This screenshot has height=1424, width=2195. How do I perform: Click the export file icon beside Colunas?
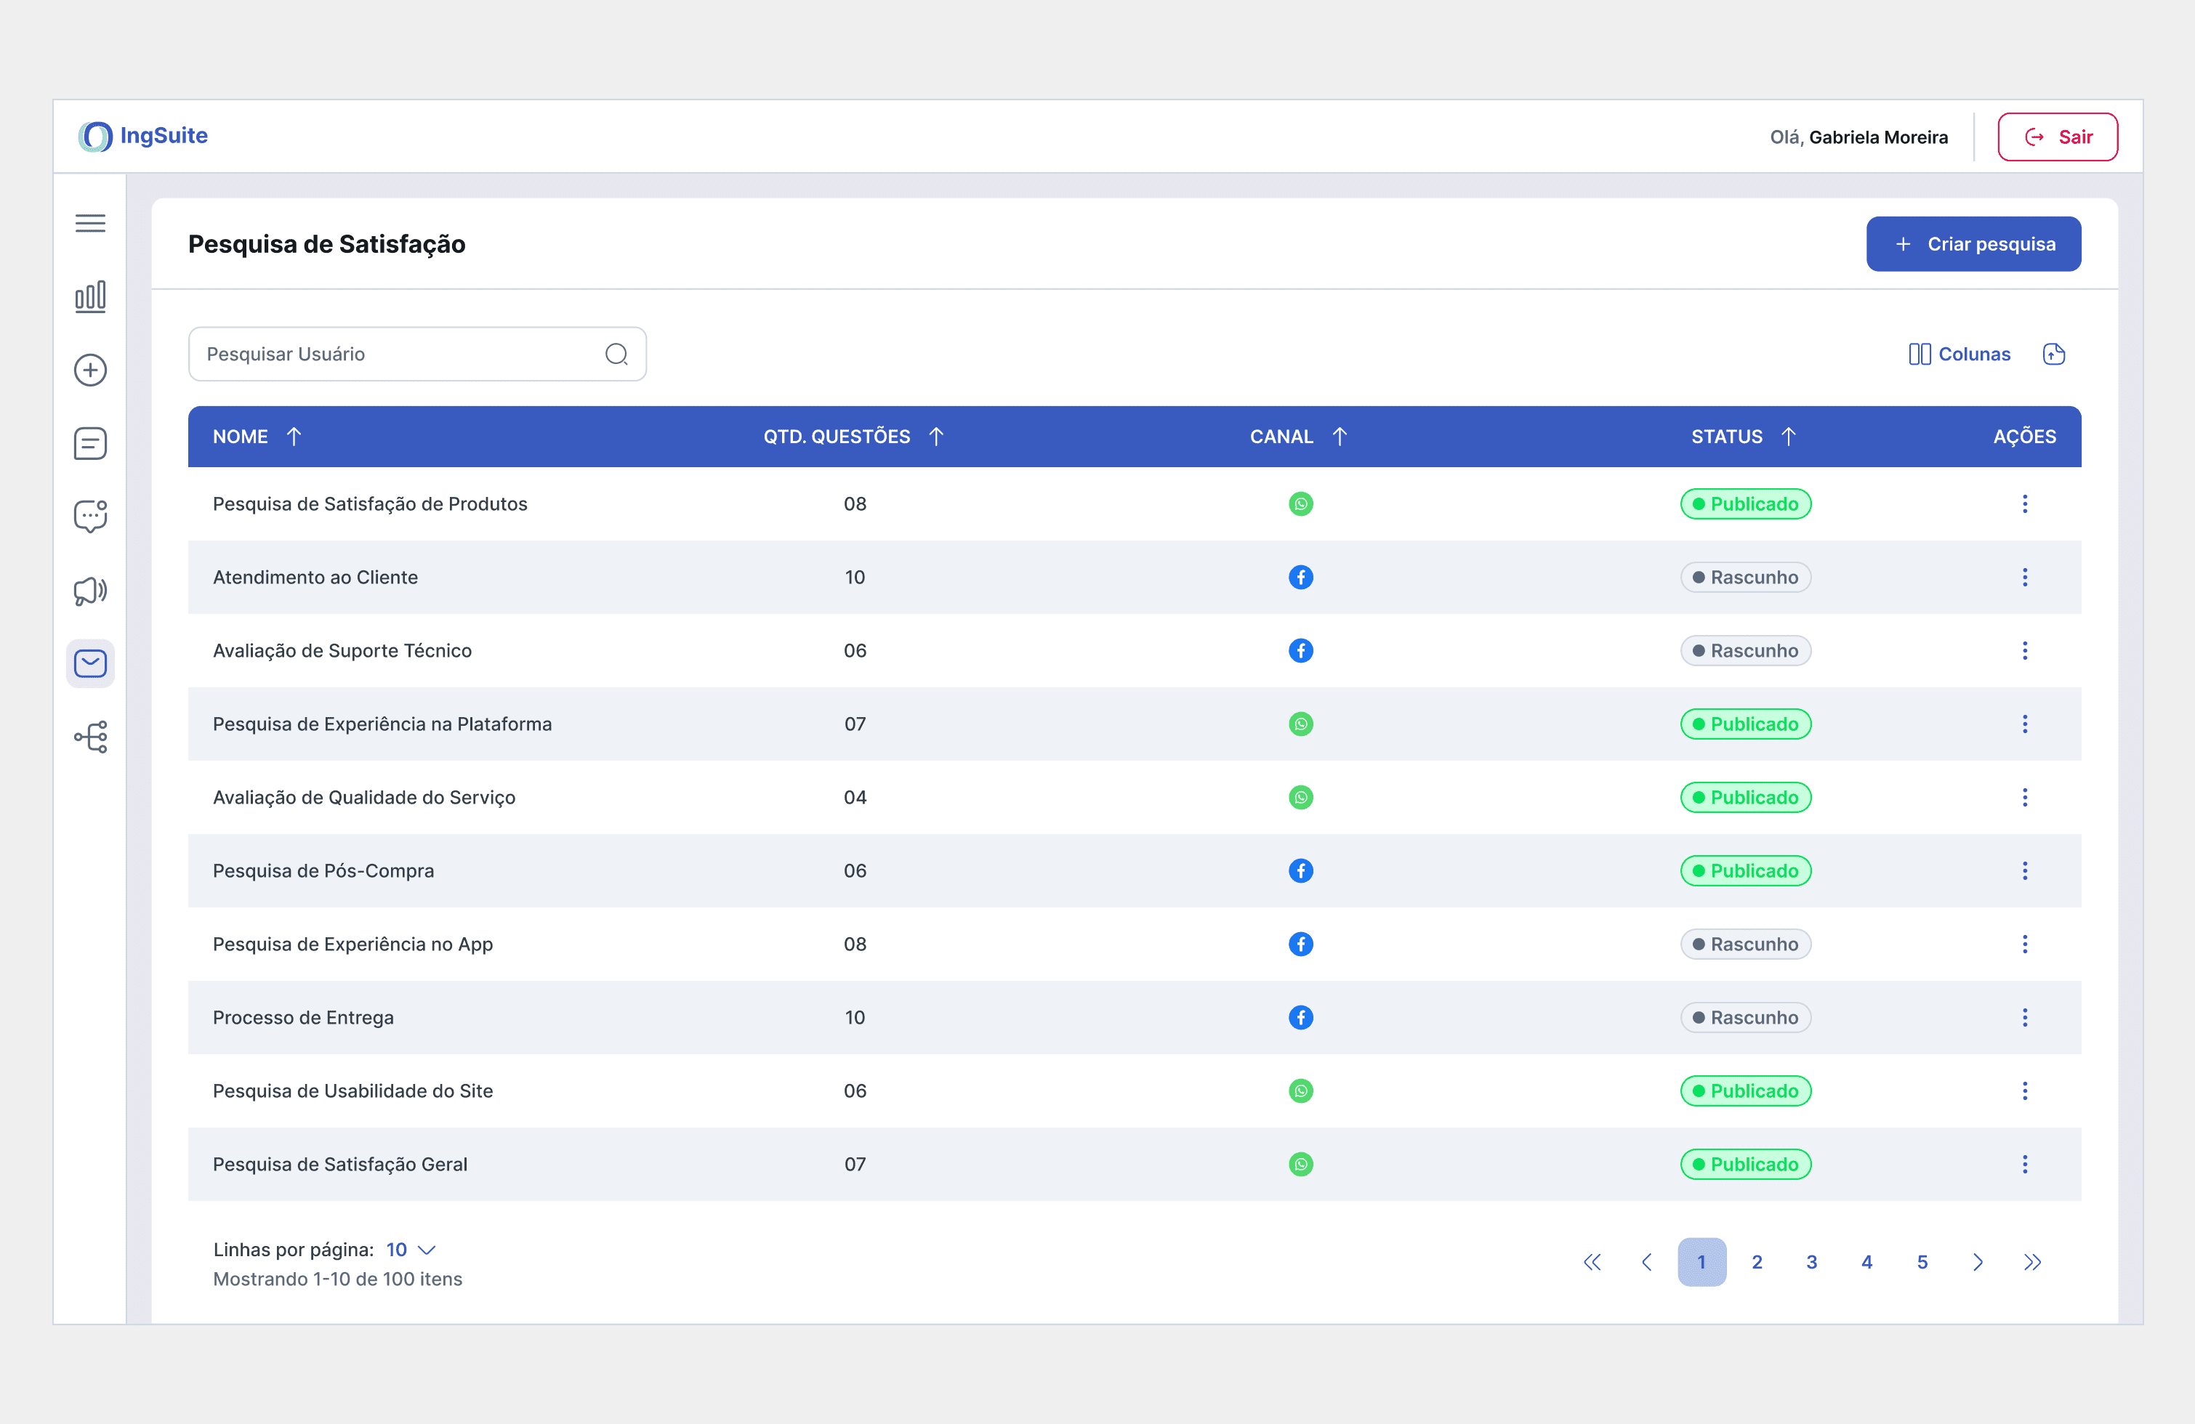(2053, 354)
